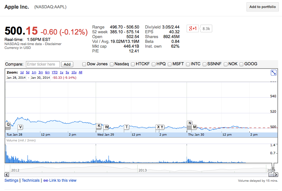This screenshot has width=282, height=191.
Task: Open news marker K on chart
Action: point(99,126)
